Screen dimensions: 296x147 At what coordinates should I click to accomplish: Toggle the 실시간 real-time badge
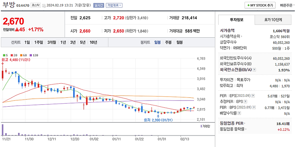coord(98,5)
